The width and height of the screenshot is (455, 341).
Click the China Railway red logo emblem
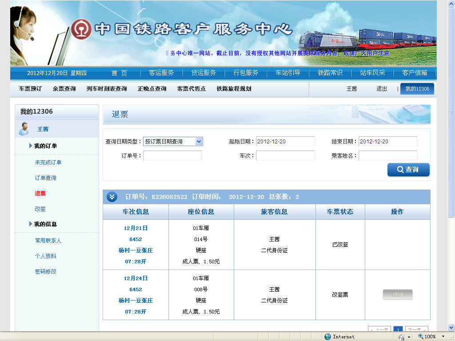81,29
